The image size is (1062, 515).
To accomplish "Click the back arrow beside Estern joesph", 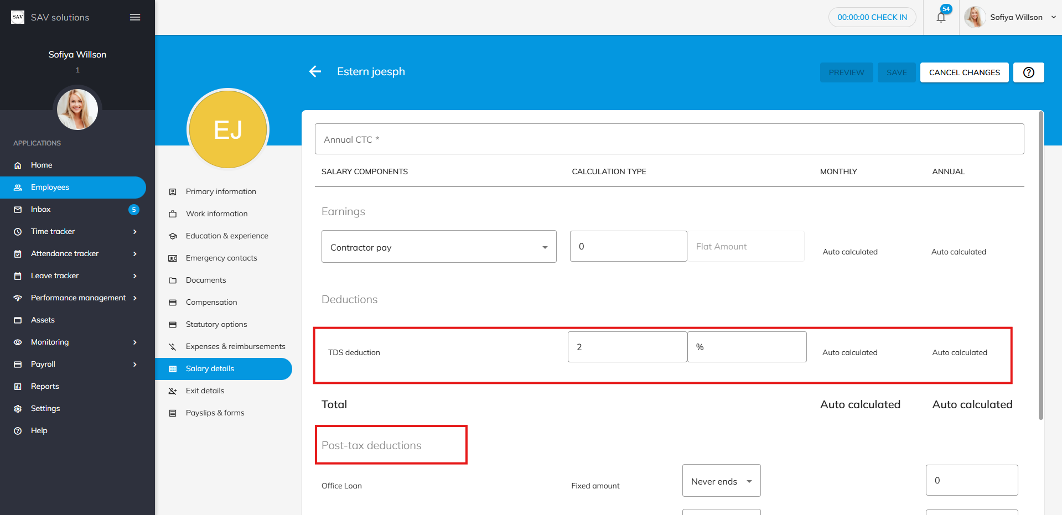I will click(315, 71).
